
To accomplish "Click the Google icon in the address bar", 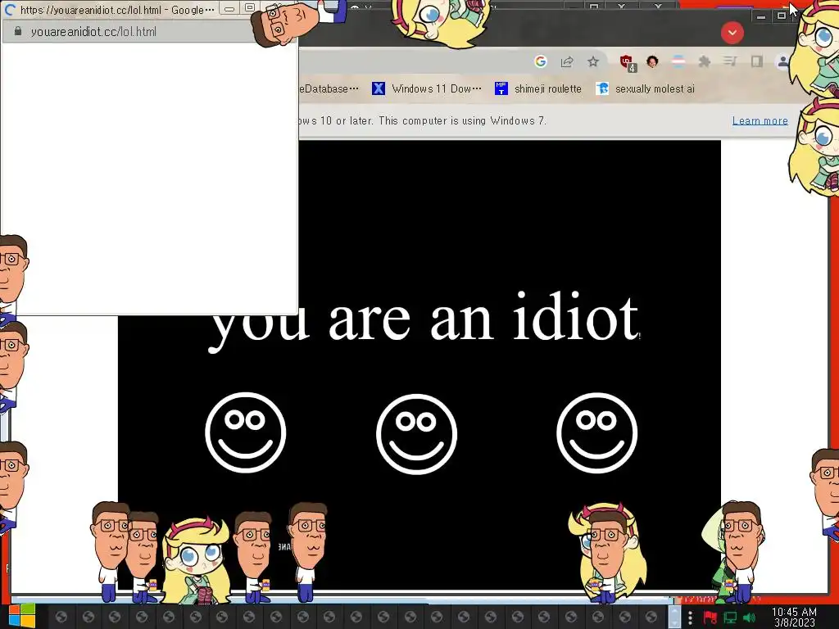I will [541, 61].
